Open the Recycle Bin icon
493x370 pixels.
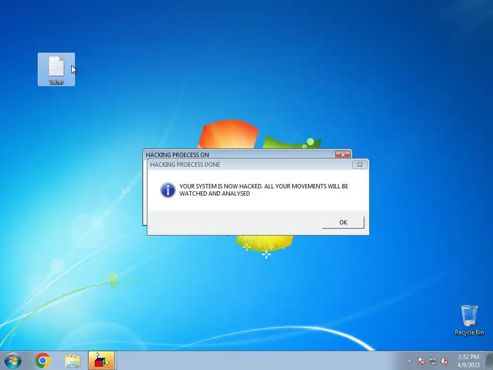click(469, 320)
